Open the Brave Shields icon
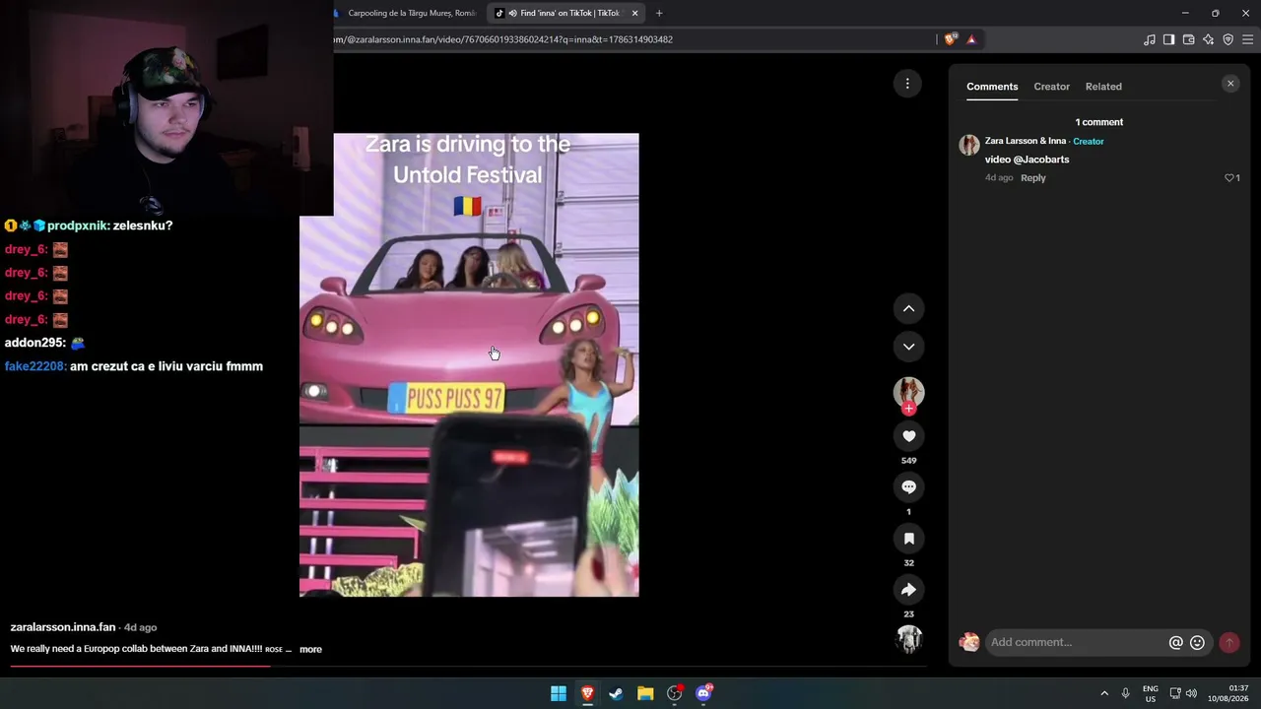 950,39
